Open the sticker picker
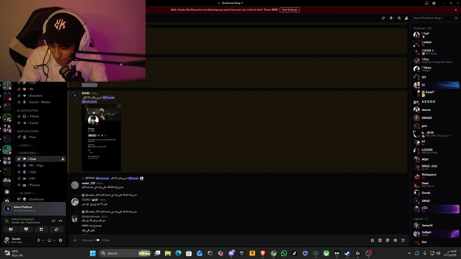The height and width of the screenshot is (259, 461). [388, 240]
